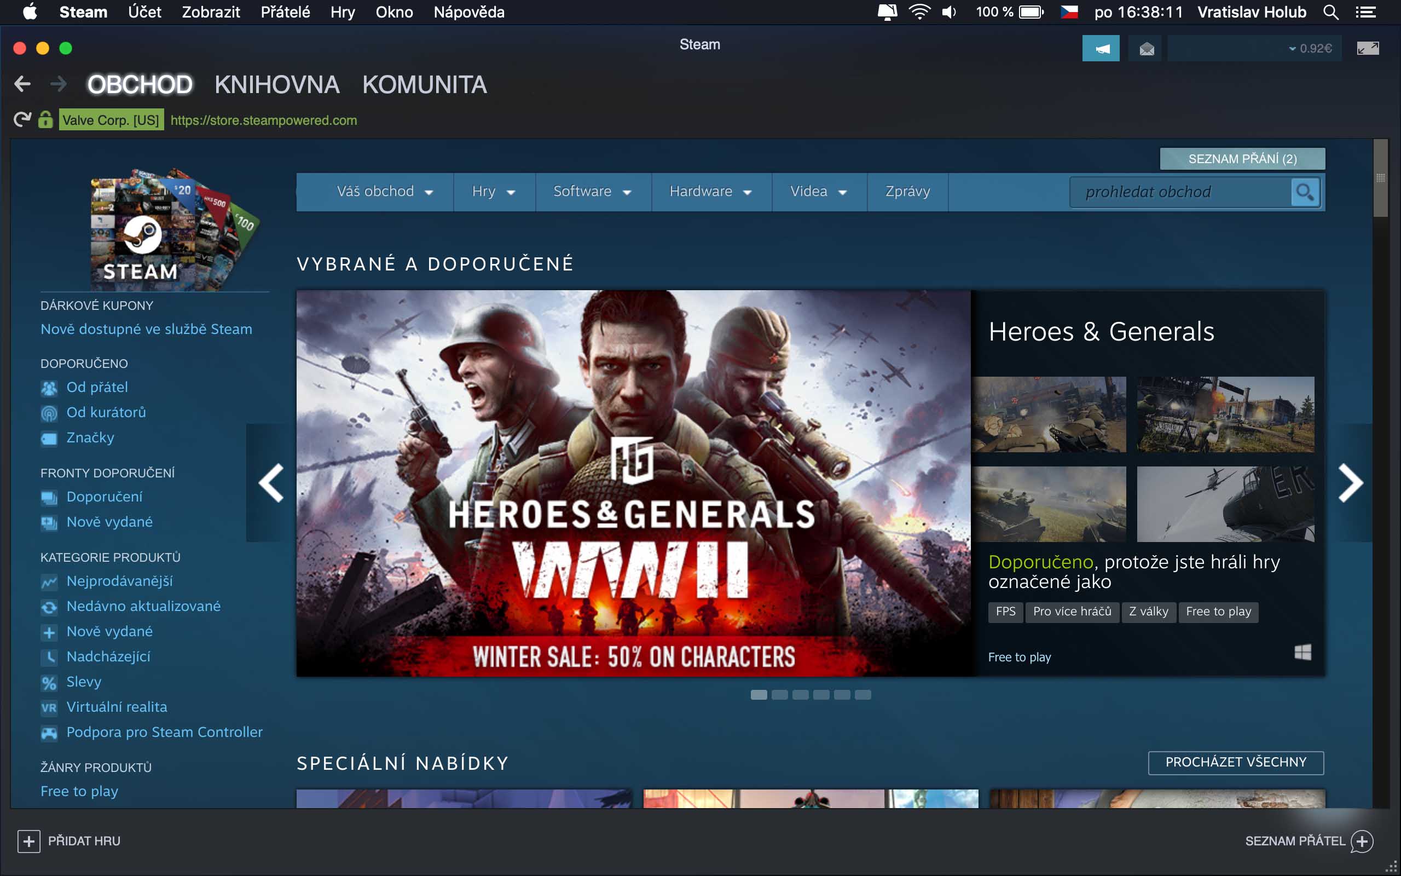Image resolution: width=1401 pixels, height=876 pixels.
Task: Switch to the KNIHOVNA tab
Action: point(277,84)
